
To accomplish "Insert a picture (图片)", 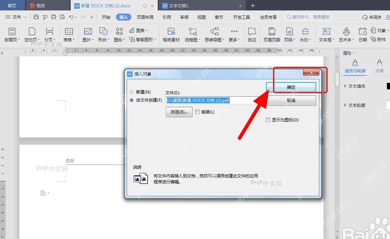I will pos(88,34).
